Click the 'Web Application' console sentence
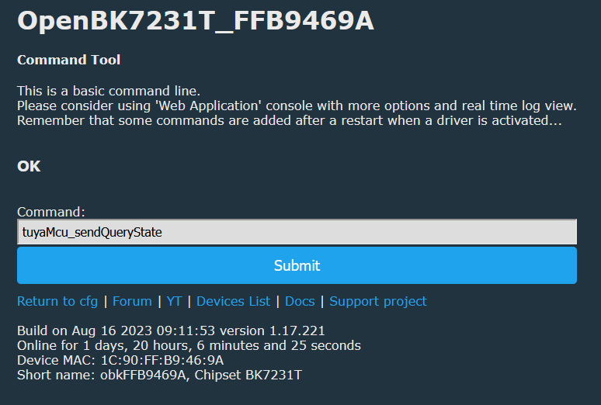The height and width of the screenshot is (405, 601). [297, 106]
